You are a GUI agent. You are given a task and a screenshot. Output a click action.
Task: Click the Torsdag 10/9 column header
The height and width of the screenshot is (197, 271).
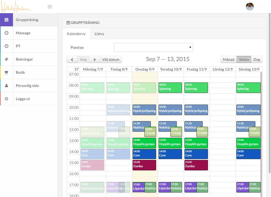171,69
